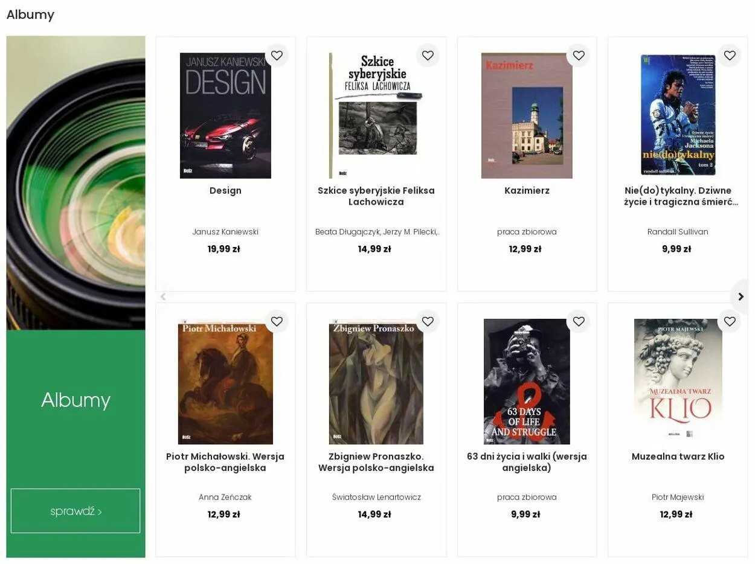Click camera lens Albumy banner image
The width and height of the screenshot is (755, 564).
click(x=75, y=183)
